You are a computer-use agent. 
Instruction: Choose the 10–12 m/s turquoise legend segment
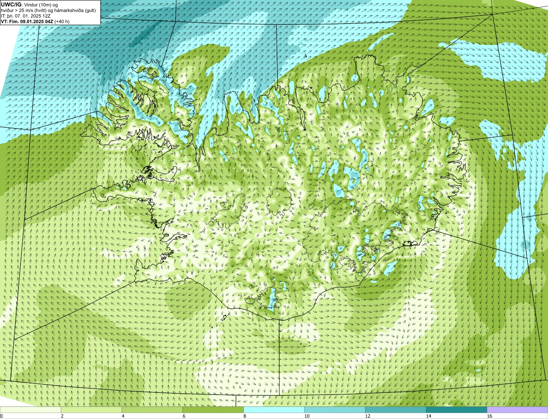335,410
